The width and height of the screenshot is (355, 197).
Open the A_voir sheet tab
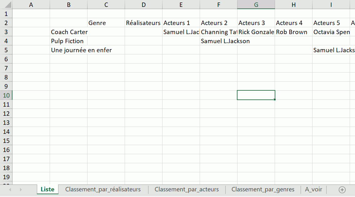pos(313,189)
